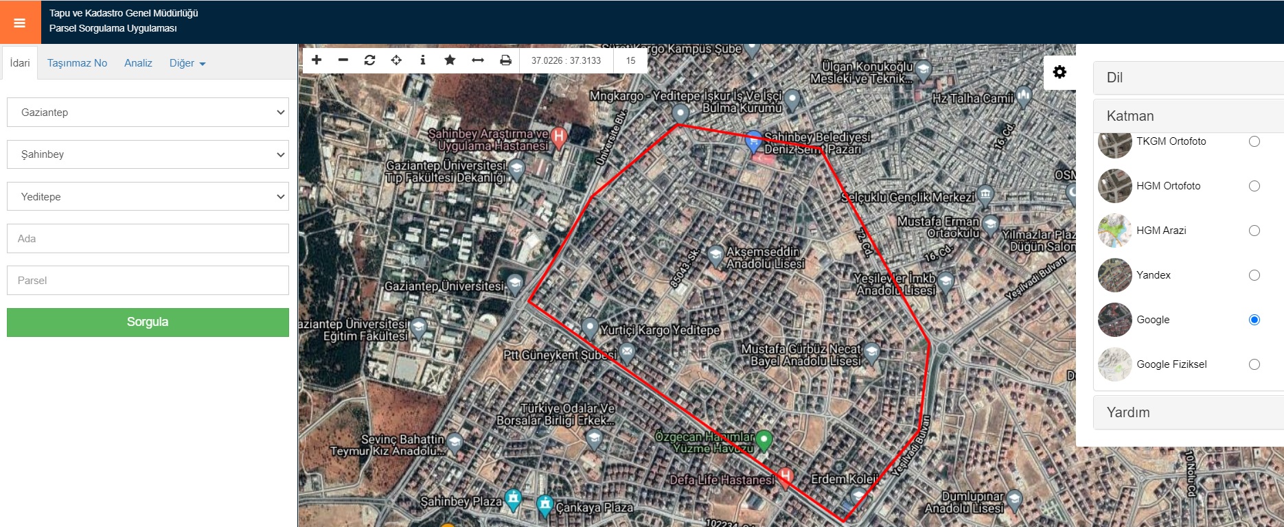
Task: Select the HGM Ortofoto layer radio
Action: point(1254,186)
